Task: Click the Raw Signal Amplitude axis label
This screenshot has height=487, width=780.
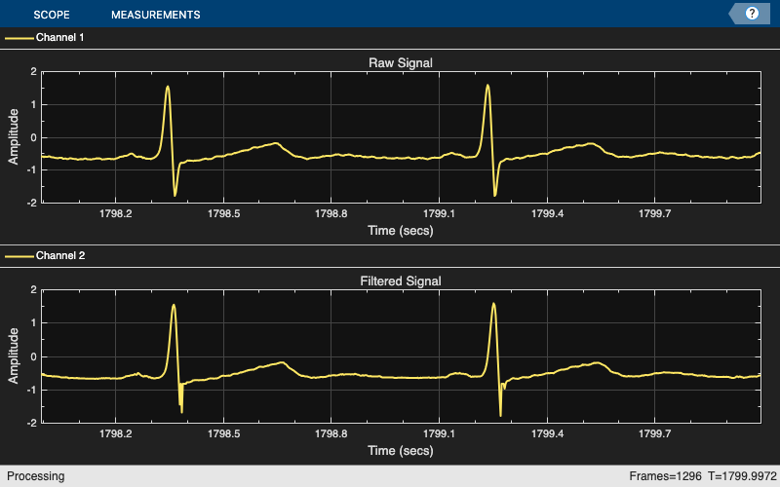Action: tap(14, 136)
